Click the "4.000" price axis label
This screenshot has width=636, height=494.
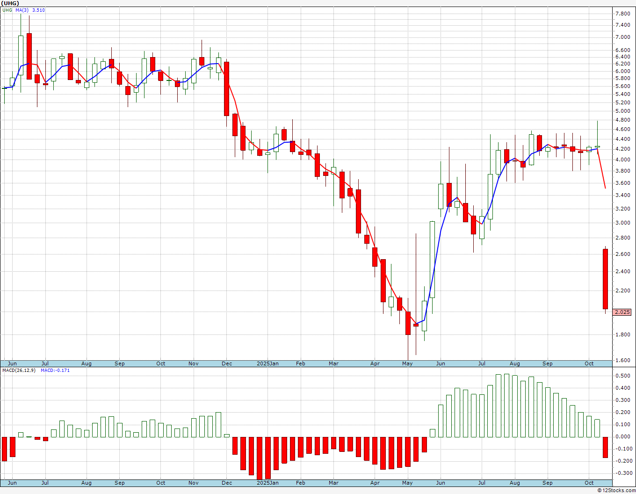pos(622,160)
